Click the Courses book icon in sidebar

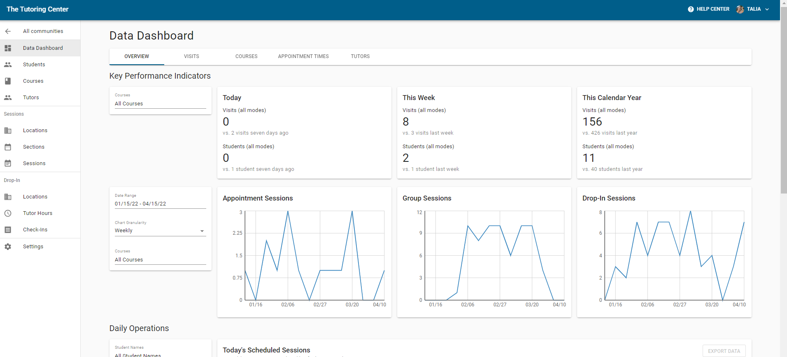tap(8, 81)
